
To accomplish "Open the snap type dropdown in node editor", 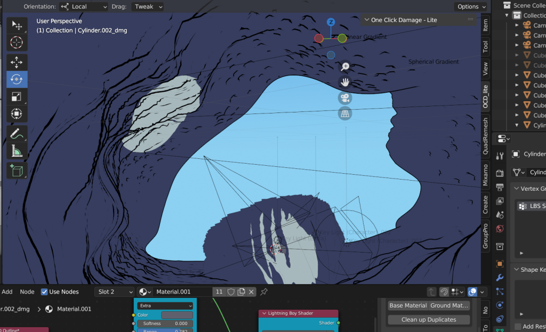I will coord(457,292).
